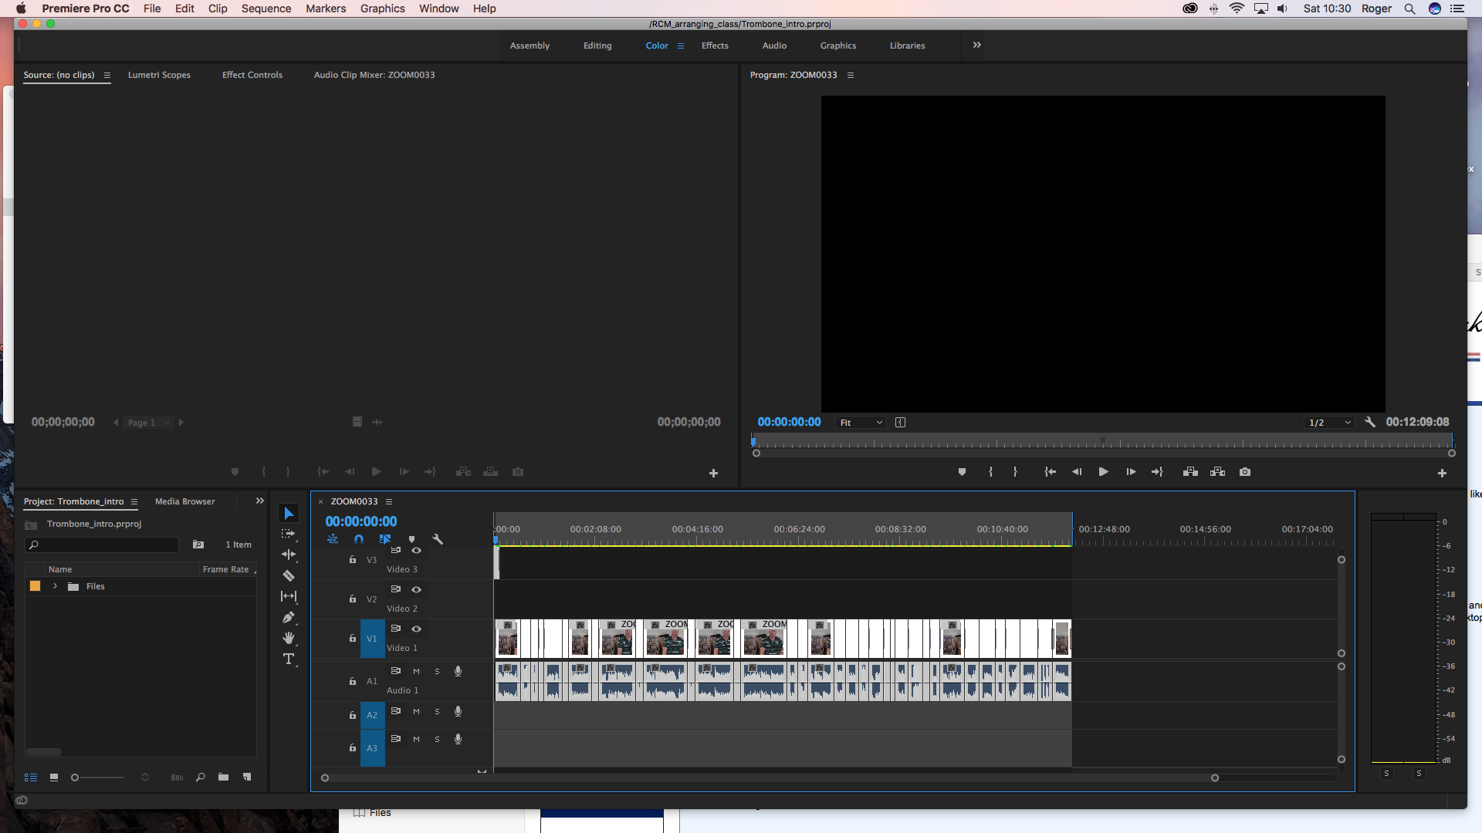Viewport: 1482px width, 833px height.
Task: Switch to Editing workspace
Action: (x=597, y=46)
